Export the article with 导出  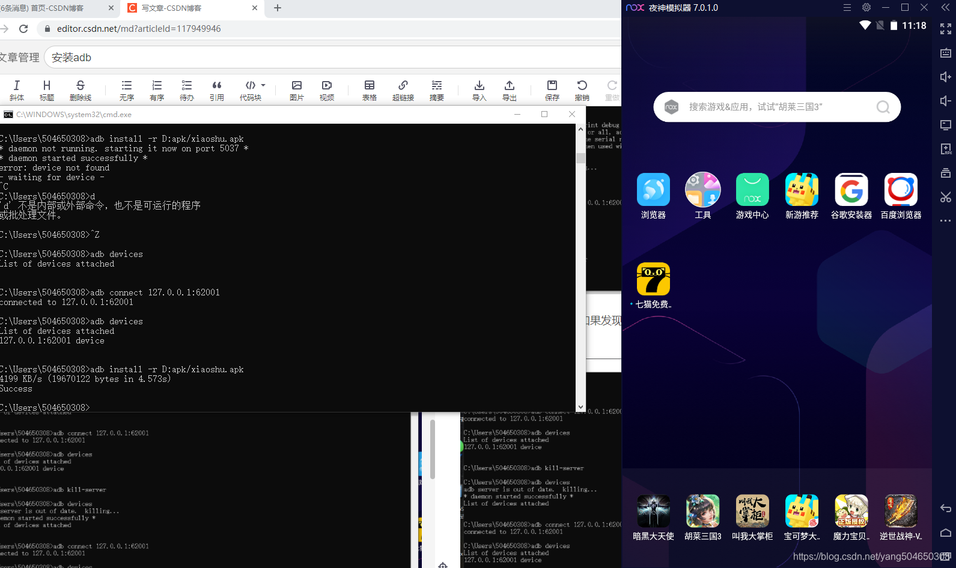(x=510, y=90)
